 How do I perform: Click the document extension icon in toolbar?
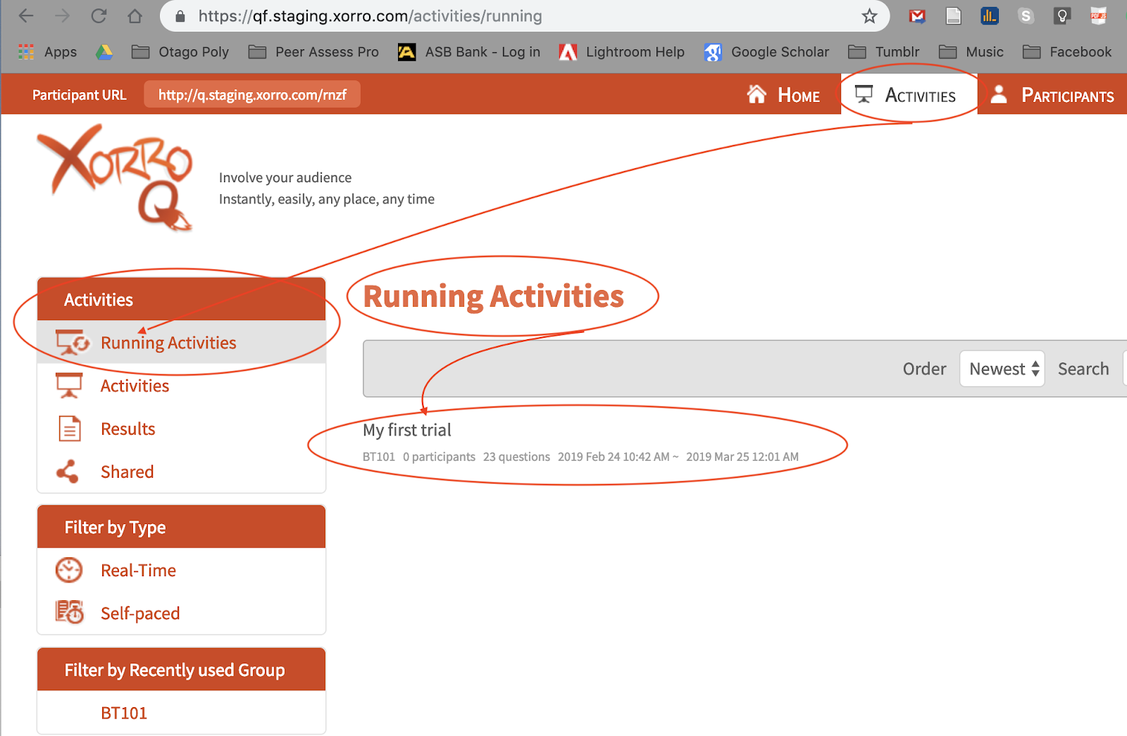(x=953, y=15)
